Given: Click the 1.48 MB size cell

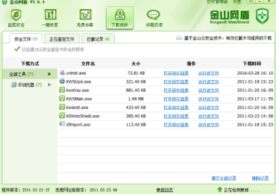Looking at the screenshot, I should point(136,99).
